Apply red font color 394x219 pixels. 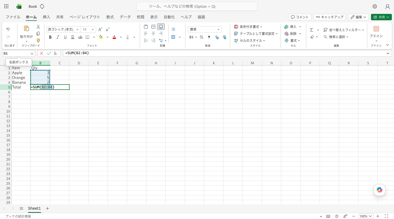114,37
